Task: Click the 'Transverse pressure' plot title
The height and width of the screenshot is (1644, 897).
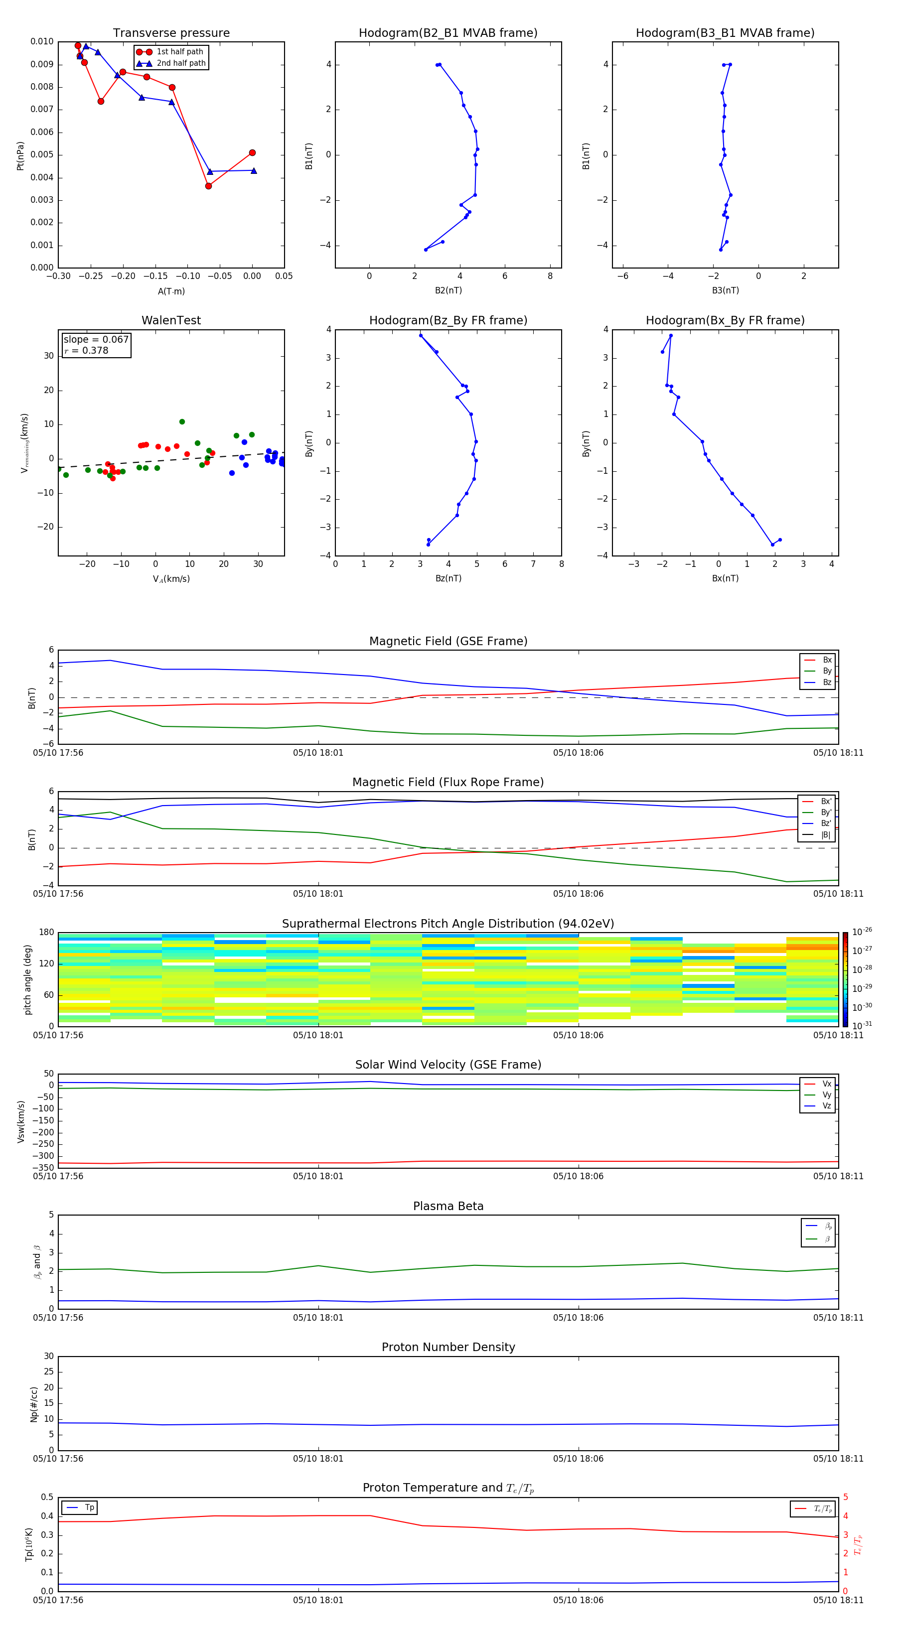Action: coord(171,33)
